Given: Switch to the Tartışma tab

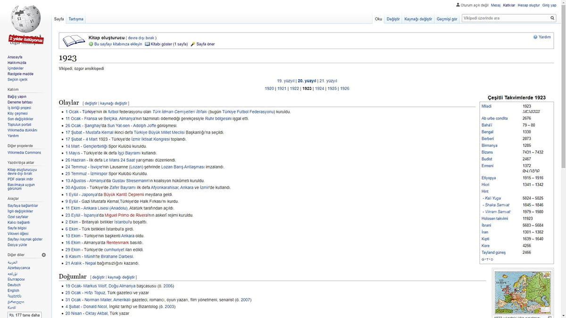Looking at the screenshot, I should pyautogui.click(x=75, y=19).
